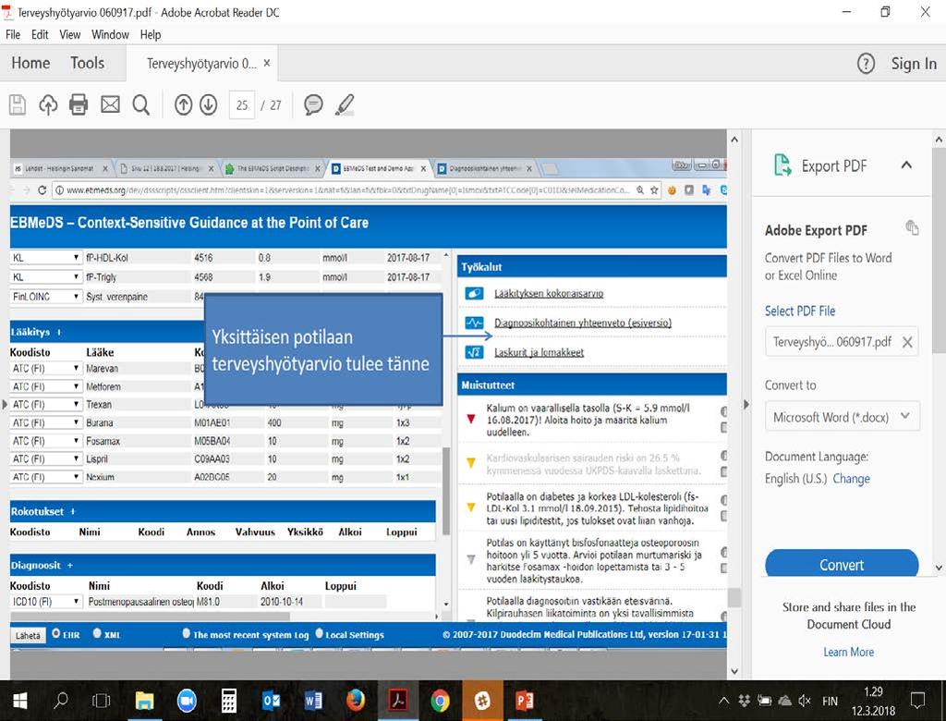Switch to the Tools tab
946x721 pixels.
click(x=88, y=63)
